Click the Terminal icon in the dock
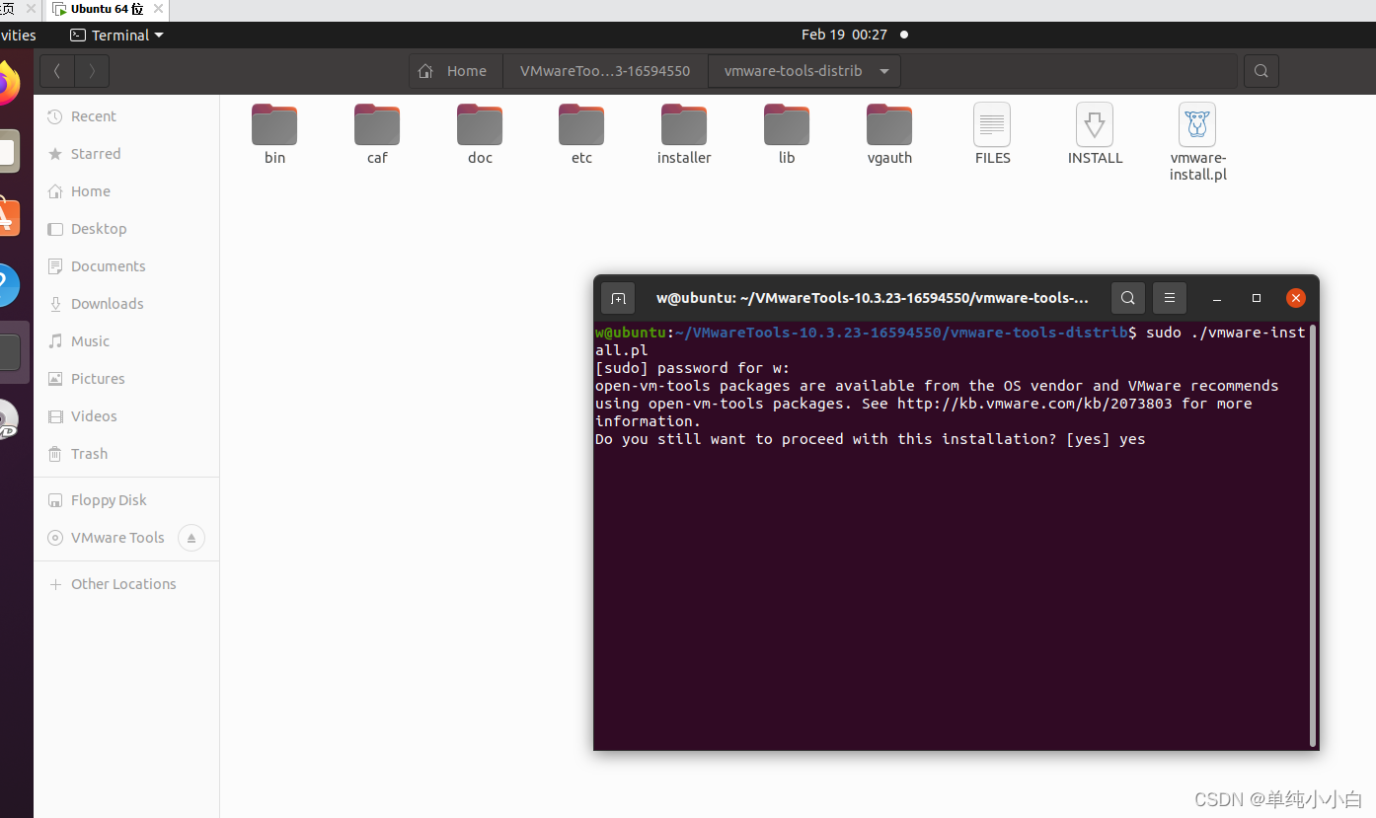The height and width of the screenshot is (818, 1376). click(x=8, y=352)
